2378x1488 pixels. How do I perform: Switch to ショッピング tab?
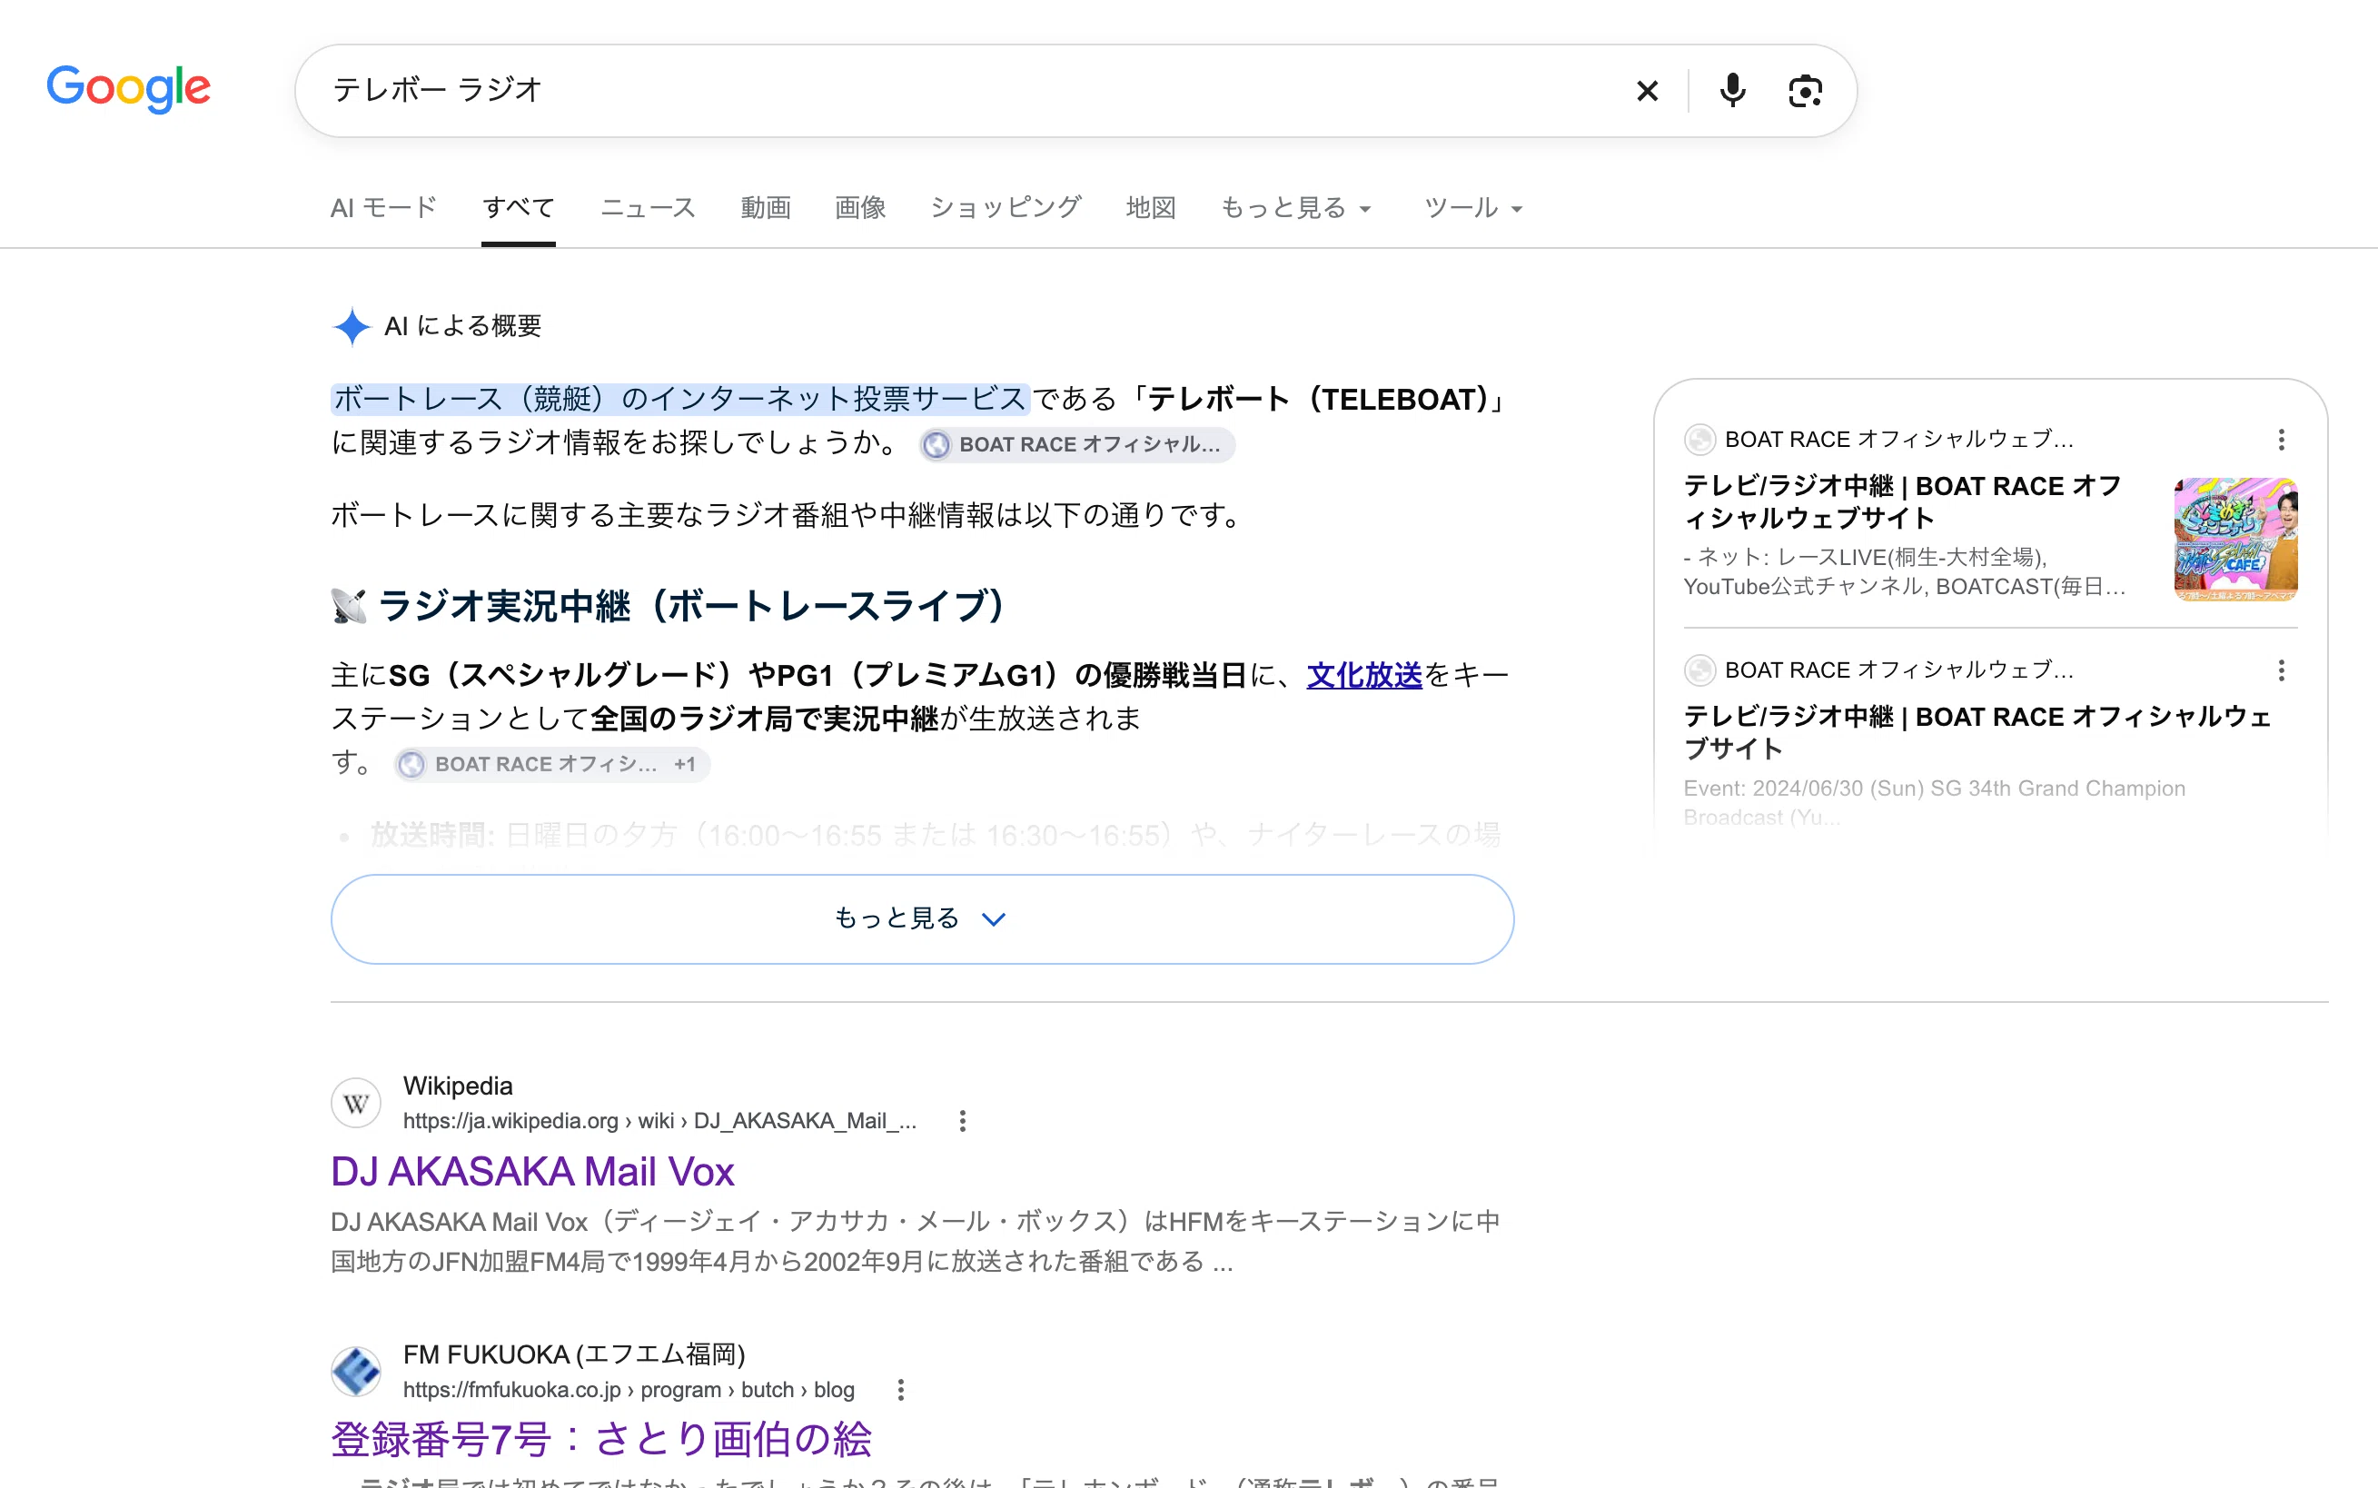coord(1006,209)
